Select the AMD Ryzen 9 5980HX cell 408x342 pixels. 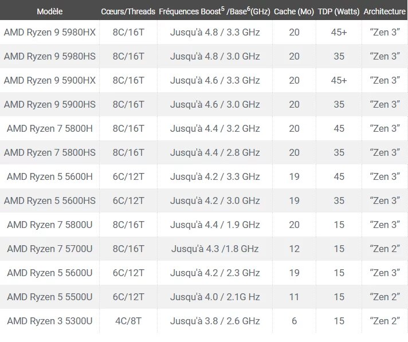pos(50,32)
